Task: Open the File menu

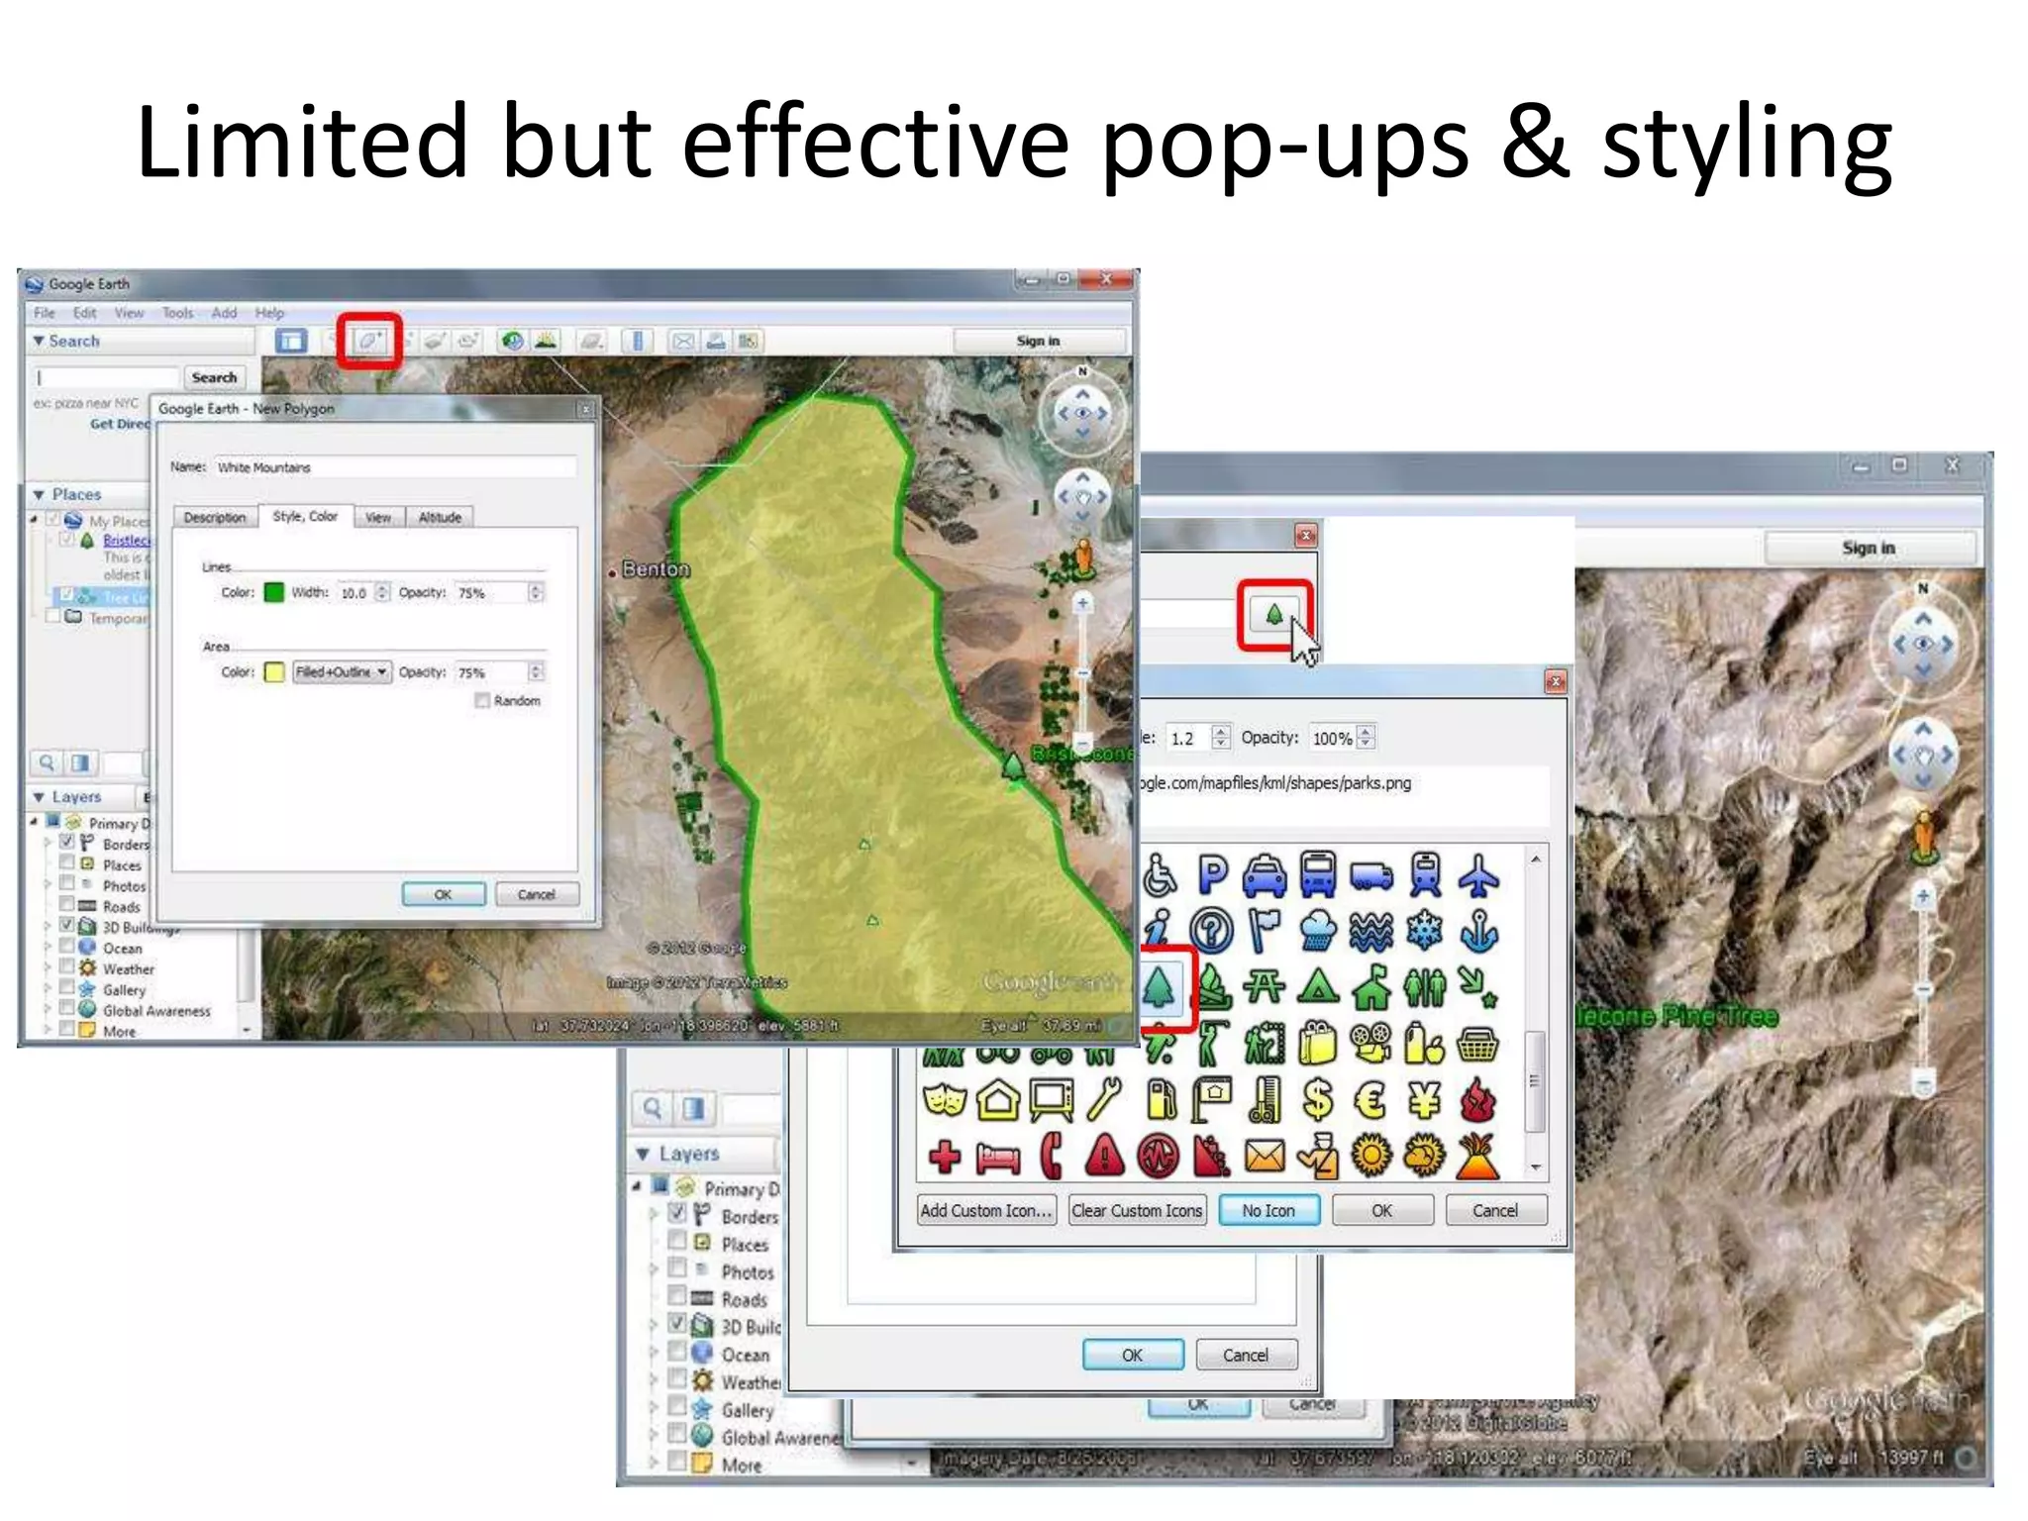Action: tap(45, 313)
